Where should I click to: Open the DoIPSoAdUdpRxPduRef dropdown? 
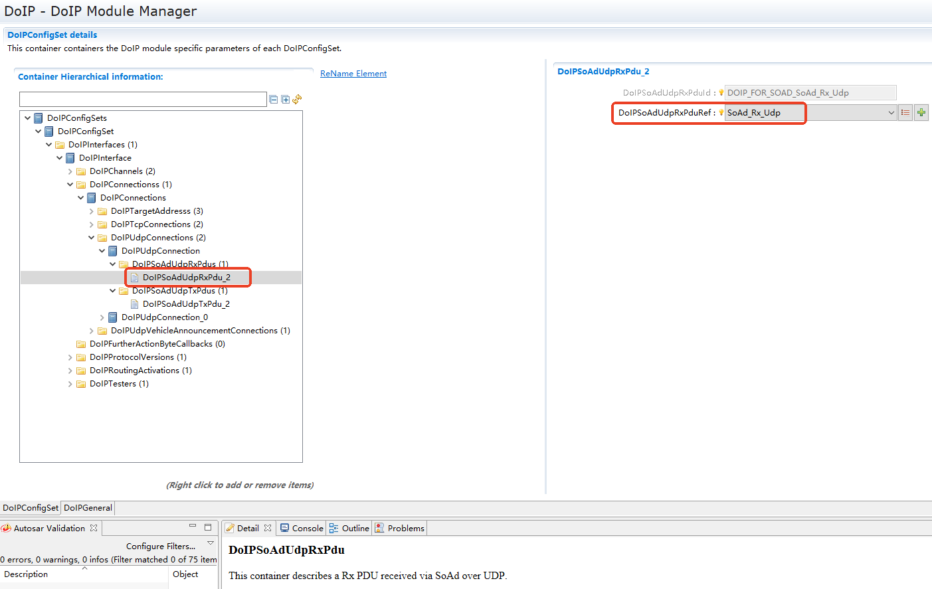click(x=891, y=113)
